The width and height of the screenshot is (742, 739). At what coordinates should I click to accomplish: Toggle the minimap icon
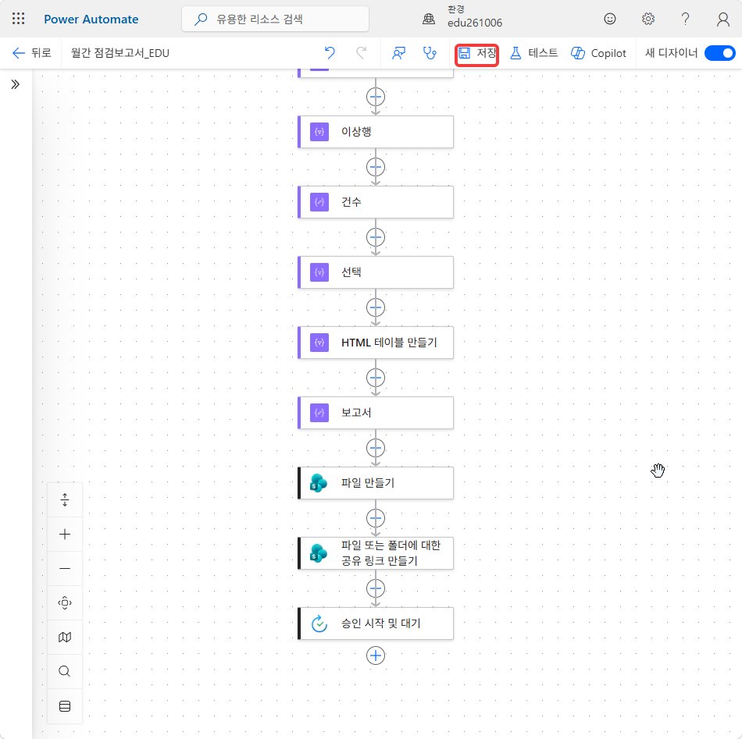tap(65, 638)
